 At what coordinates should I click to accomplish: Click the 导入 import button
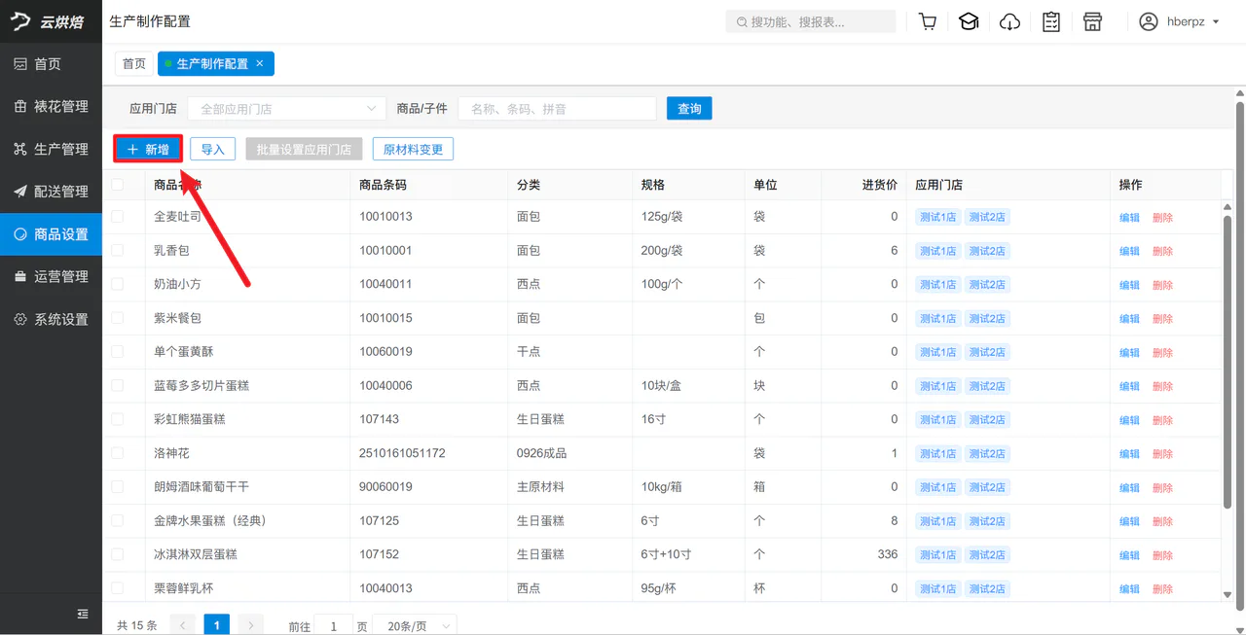pyautogui.click(x=212, y=150)
